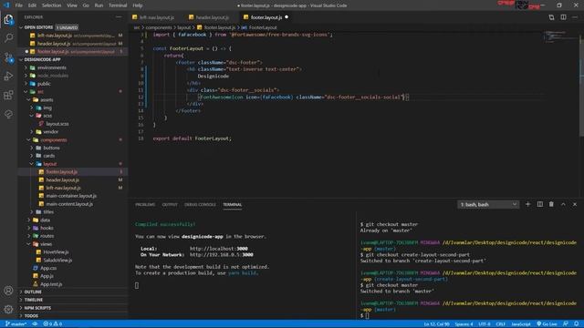This screenshot has width=584, height=328.
Task: Switch to the Problems panel tab
Action: (x=145, y=204)
